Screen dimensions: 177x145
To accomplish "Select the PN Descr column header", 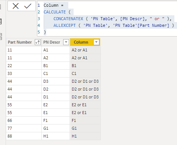I will click(56, 42).
